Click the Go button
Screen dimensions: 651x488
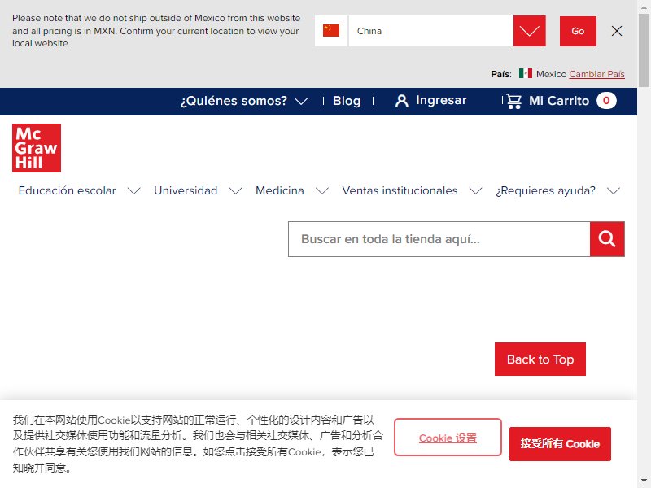pos(578,31)
